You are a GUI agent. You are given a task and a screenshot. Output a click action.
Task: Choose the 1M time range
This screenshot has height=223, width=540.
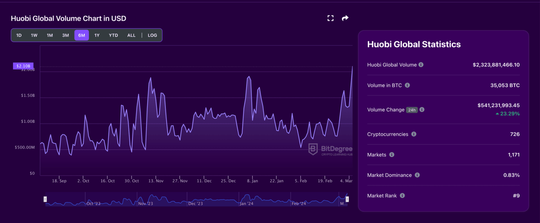(x=50, y=35)
